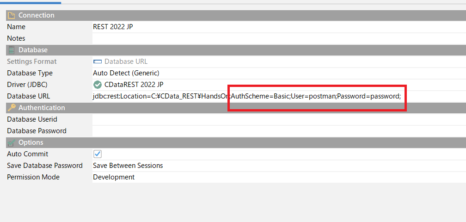Screen dimensions: 466x222
Task: Click the Connection section header icon
Action: pos(12,15)
